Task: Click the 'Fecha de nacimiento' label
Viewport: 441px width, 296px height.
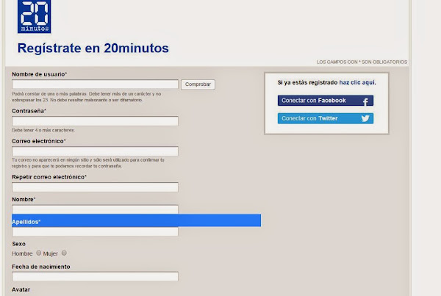Action: click(41, 267)
